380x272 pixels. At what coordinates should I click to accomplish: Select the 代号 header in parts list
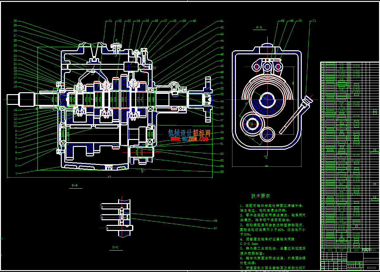330,250
